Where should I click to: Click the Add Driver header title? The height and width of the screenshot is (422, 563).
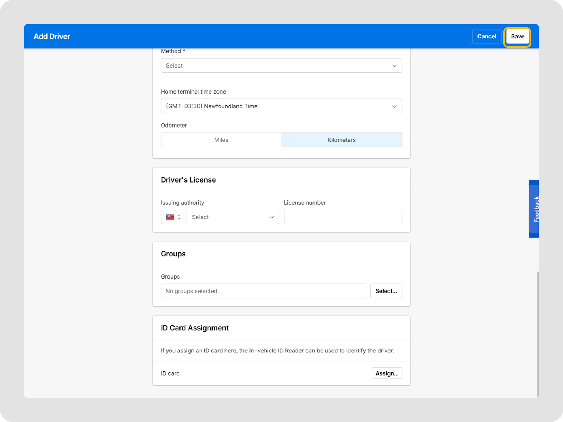tap(52, 37)
